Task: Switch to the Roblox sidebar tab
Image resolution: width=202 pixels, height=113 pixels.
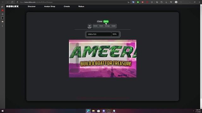Action: [3, 18]
